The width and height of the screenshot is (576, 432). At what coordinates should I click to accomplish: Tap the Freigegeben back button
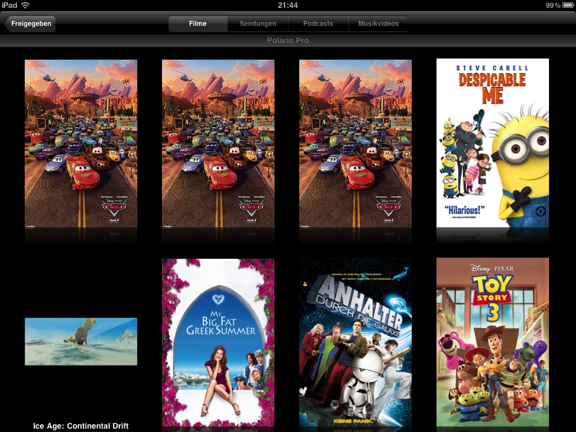pyautogui.click(x=30, y=24)
